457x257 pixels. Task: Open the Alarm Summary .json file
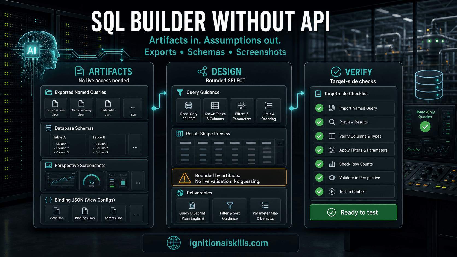[81, 108]
